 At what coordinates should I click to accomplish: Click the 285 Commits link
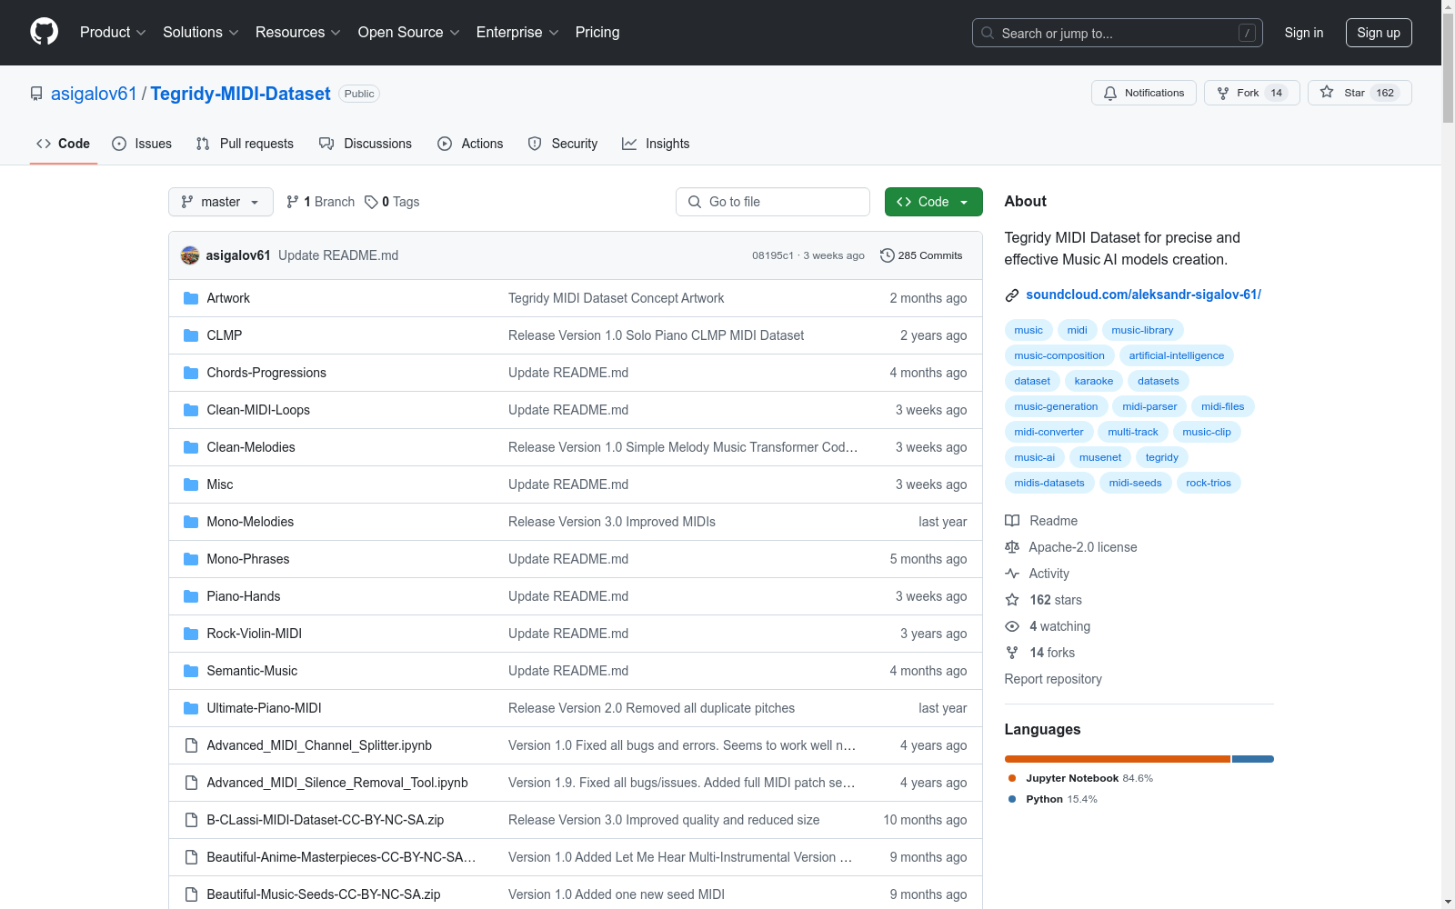tap(921, 255)
